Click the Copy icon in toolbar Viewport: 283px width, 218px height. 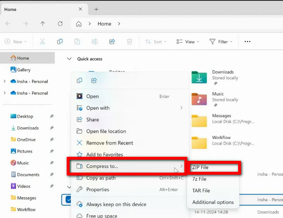pyautogui.click(x=60, y=42)
